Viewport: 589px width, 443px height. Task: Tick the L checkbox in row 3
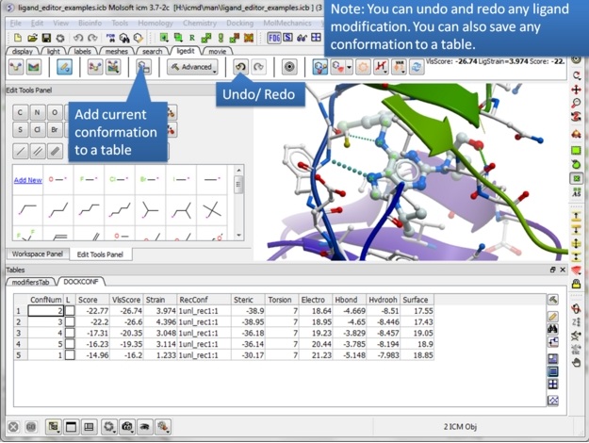tap(69, 333)
